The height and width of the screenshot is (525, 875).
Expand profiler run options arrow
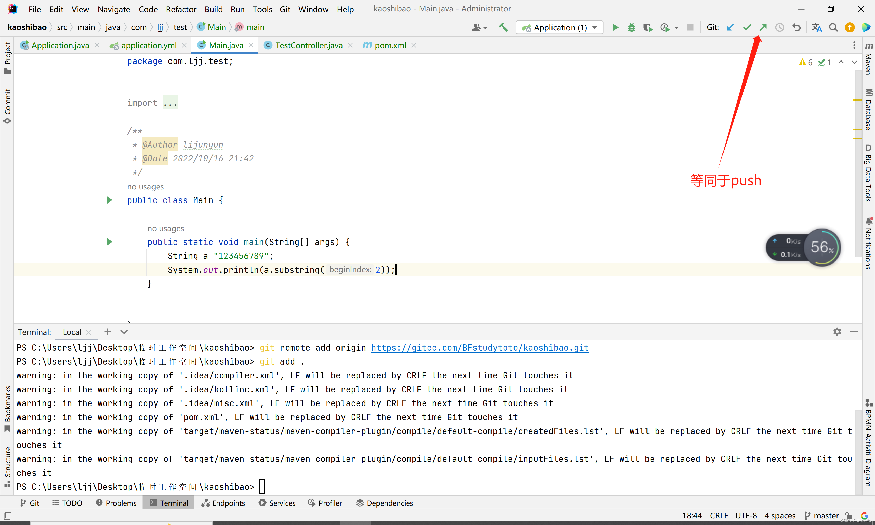pyautogui.click(x=676, y=28)
